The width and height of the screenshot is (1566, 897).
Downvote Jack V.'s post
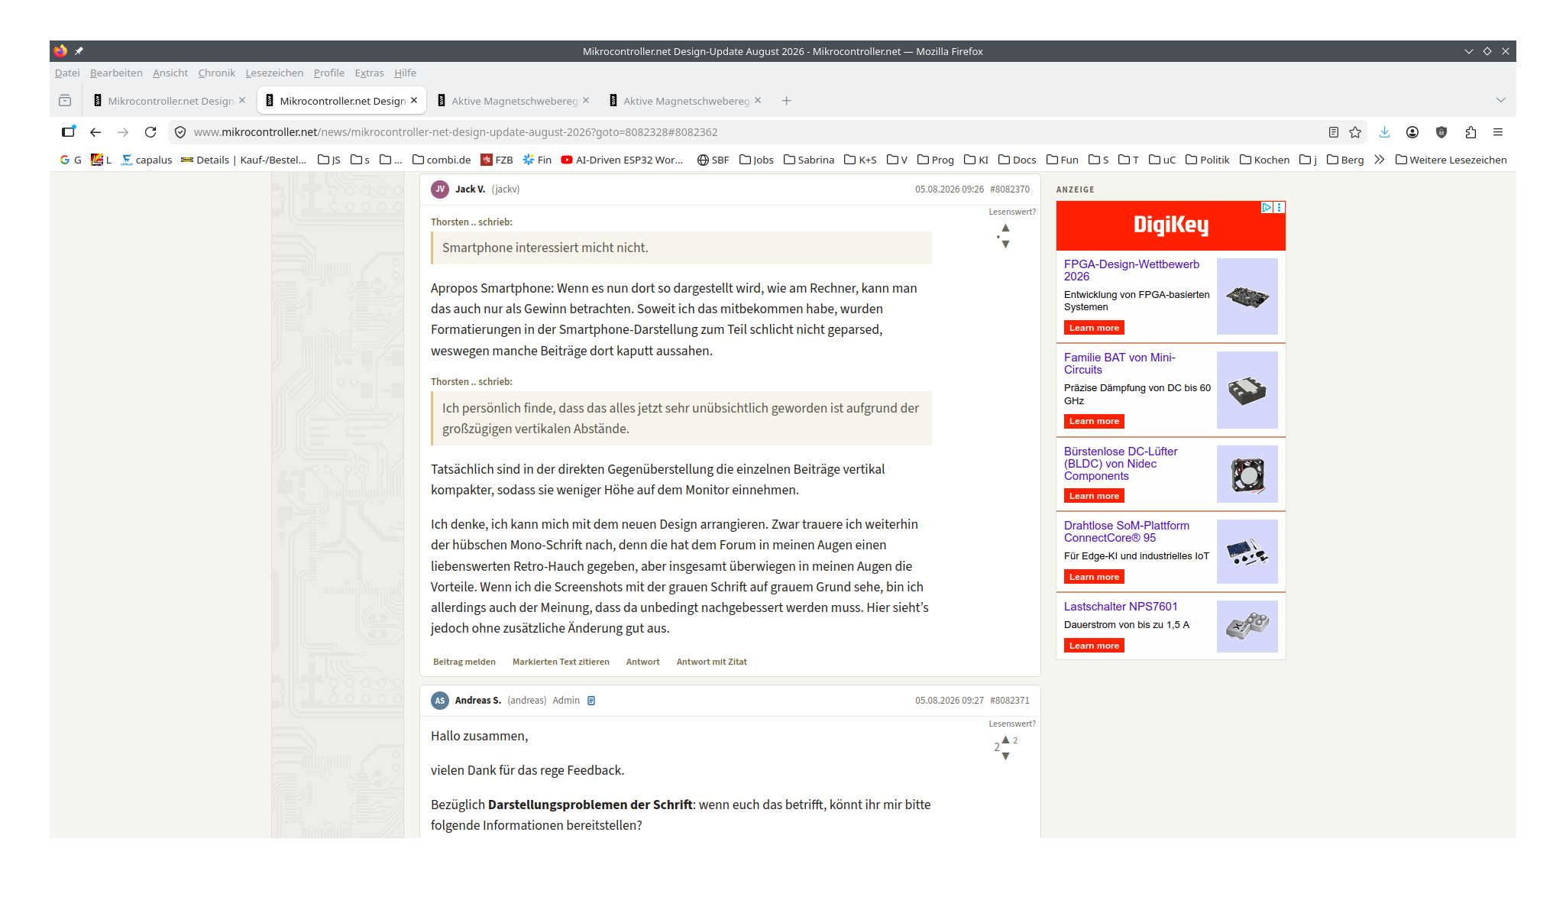[x=1005, y=244]
